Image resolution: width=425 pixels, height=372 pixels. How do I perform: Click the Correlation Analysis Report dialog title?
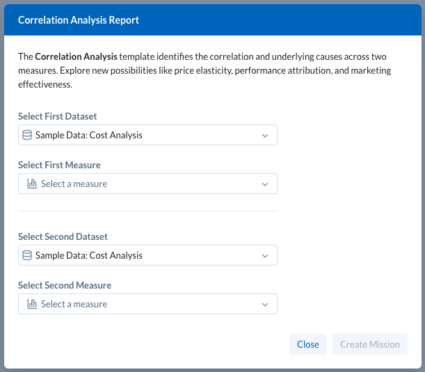[x=79, y=20]
